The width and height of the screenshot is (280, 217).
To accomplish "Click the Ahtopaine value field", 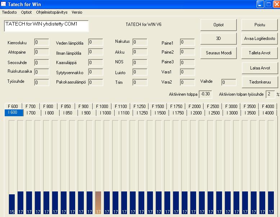I will point(42,52).
